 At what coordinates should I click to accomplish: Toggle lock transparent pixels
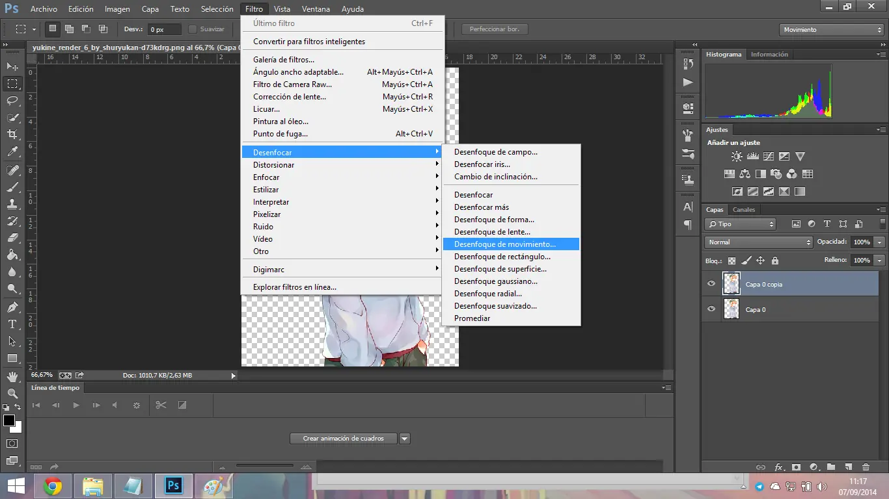[x=732, y=261]
